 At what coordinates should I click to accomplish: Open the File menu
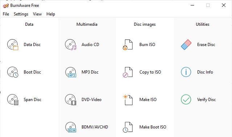point(6,14)
